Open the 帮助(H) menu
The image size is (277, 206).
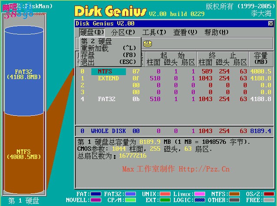[216, 32]
